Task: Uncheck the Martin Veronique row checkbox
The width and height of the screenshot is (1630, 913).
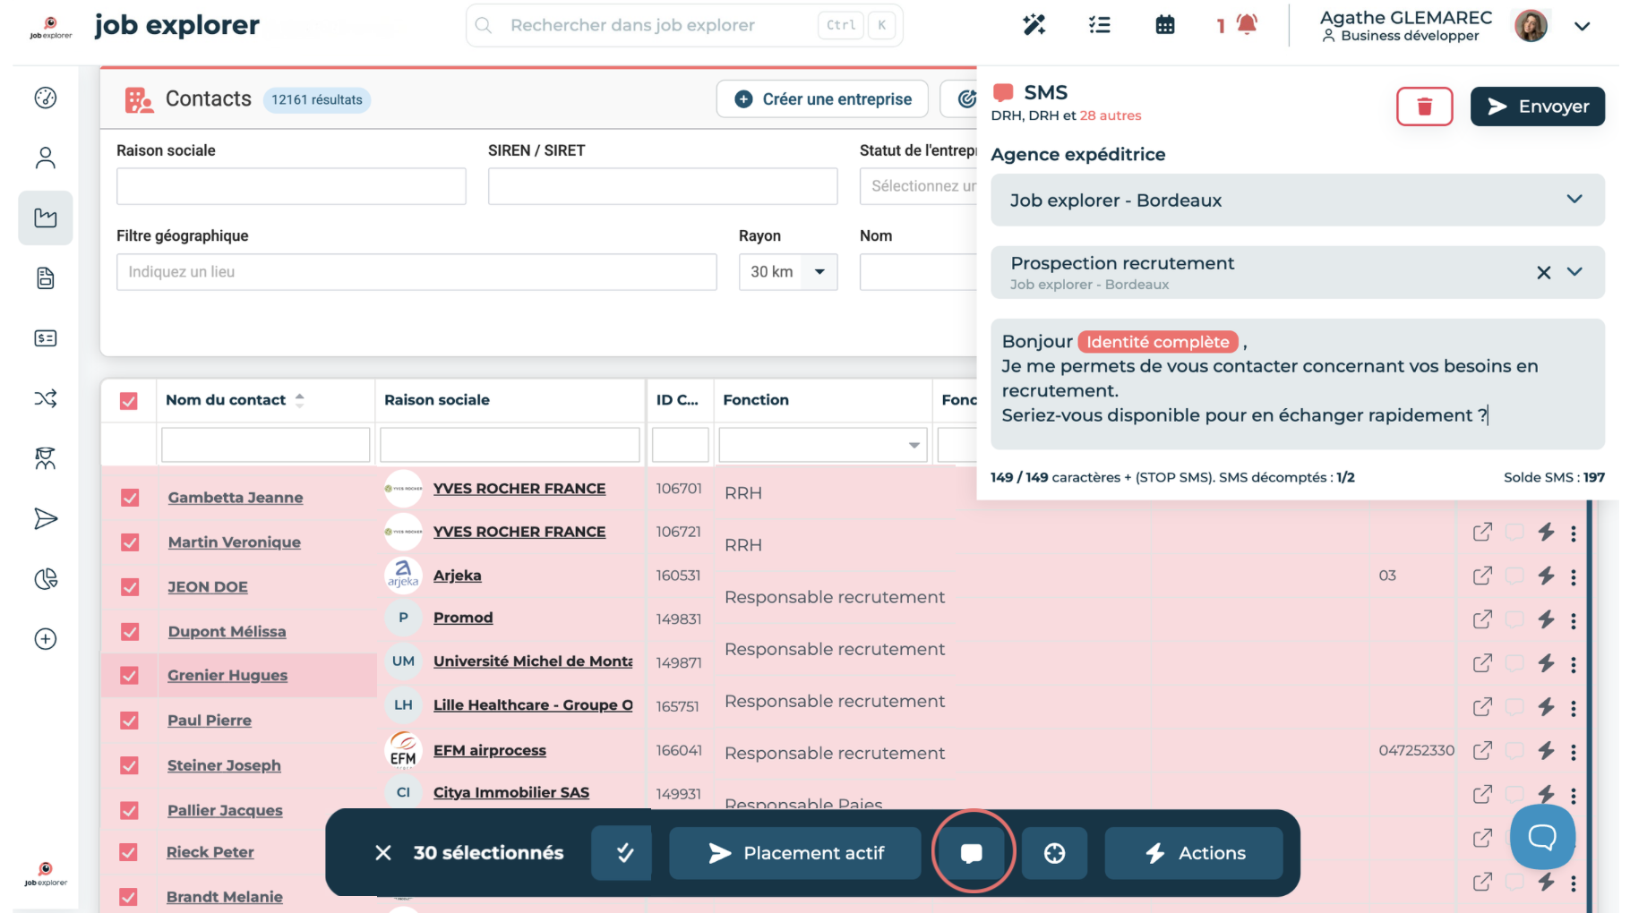Action: pyautogui.click(x=130, y=542)
